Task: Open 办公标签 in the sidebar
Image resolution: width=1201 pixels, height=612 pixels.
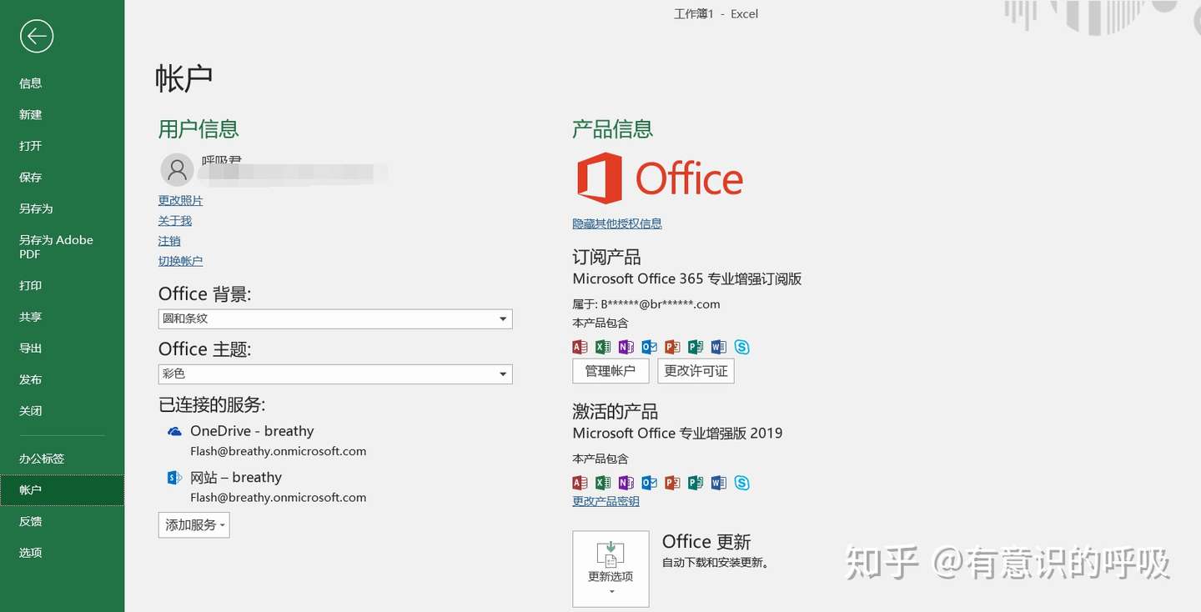Action: [x=42, y=459]
